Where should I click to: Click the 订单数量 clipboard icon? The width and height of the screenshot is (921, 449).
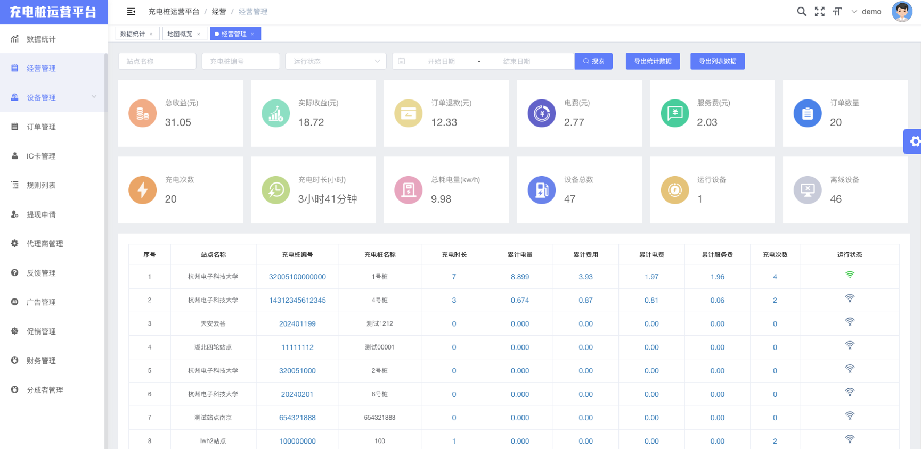pos(808,113)
